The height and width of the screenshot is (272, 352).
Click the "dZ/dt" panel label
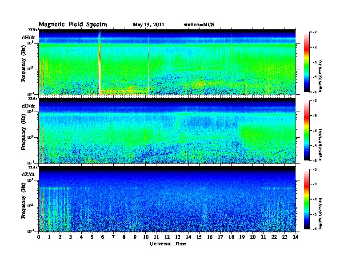(28, 174)
